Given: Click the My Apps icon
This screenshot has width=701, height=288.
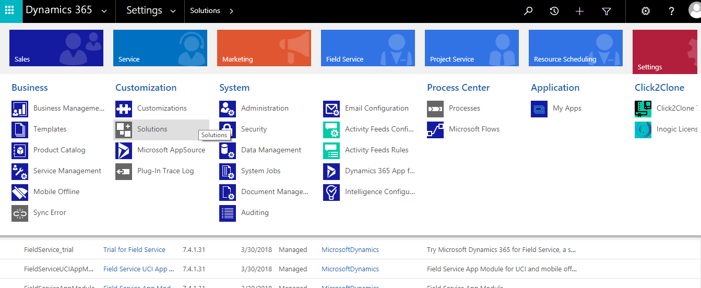Looking at the screenshot, I should click(539, 109).
